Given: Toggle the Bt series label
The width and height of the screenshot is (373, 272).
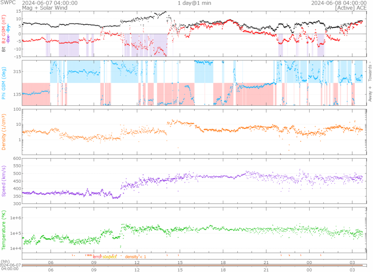Looking at the screenshot, I should click(4, 49).
